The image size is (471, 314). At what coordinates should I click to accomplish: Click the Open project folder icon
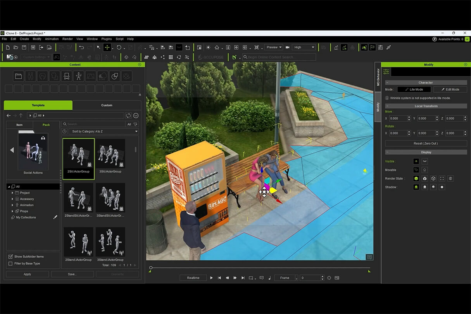(x=16, y=47)
